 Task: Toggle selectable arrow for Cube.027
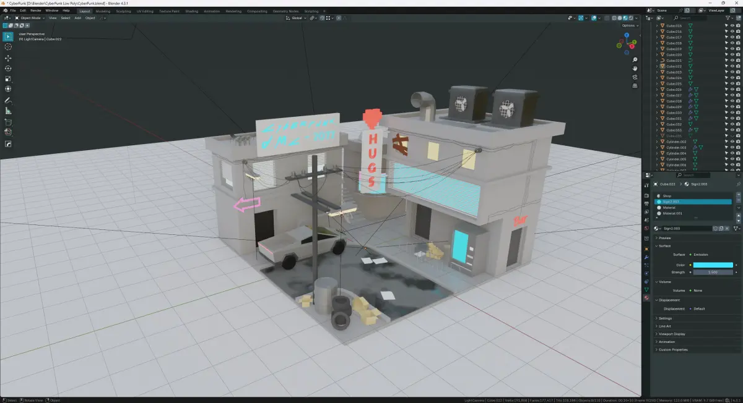727,95
